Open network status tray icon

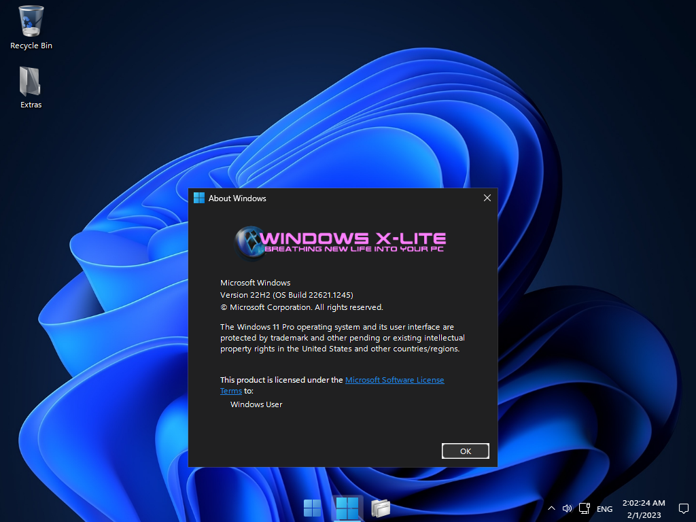click(x=584, y=508)
